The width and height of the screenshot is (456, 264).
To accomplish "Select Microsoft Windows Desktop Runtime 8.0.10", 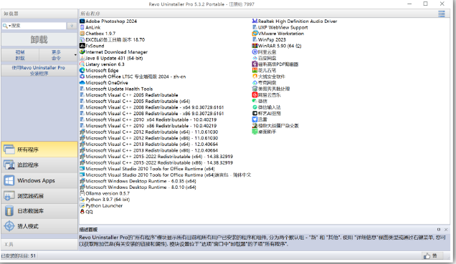I will [138, 187].
